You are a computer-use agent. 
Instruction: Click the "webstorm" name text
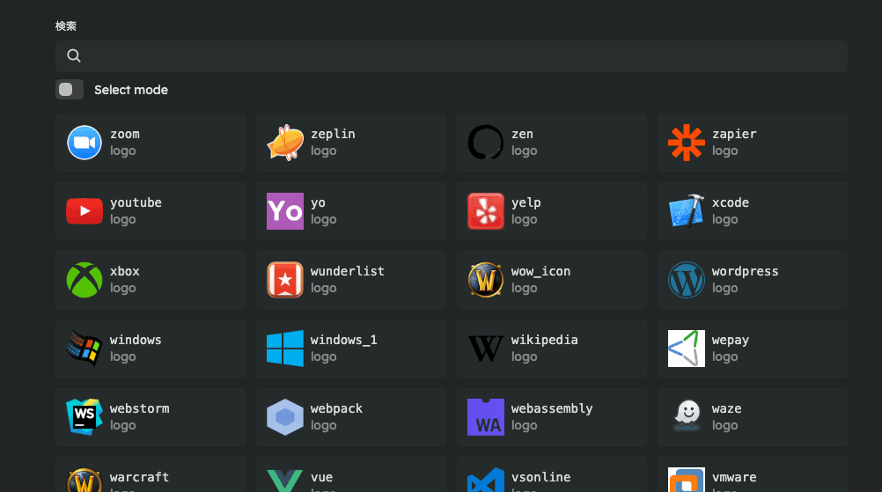click(139, 408)
